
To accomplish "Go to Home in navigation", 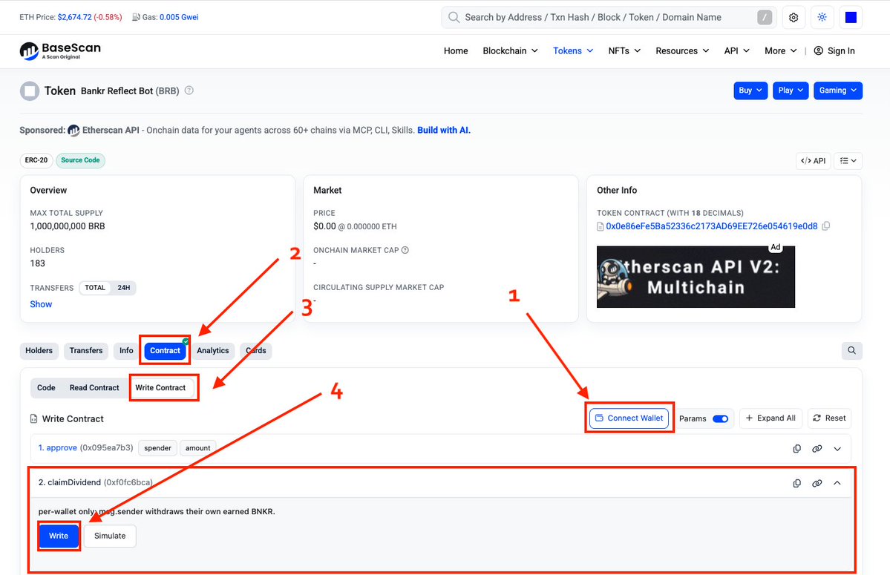I will (456, 51).
